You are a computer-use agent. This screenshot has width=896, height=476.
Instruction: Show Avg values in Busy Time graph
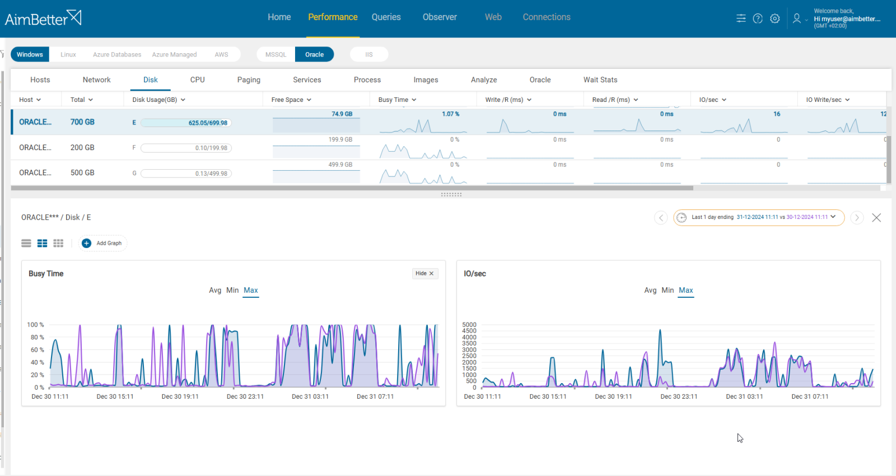(215, 290)
